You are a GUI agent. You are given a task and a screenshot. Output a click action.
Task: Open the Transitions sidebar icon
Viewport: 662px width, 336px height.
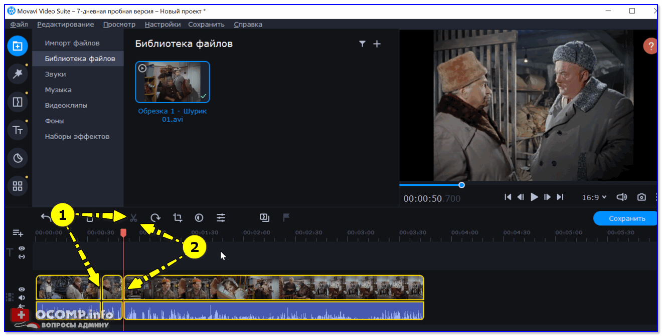pos(18,102)
